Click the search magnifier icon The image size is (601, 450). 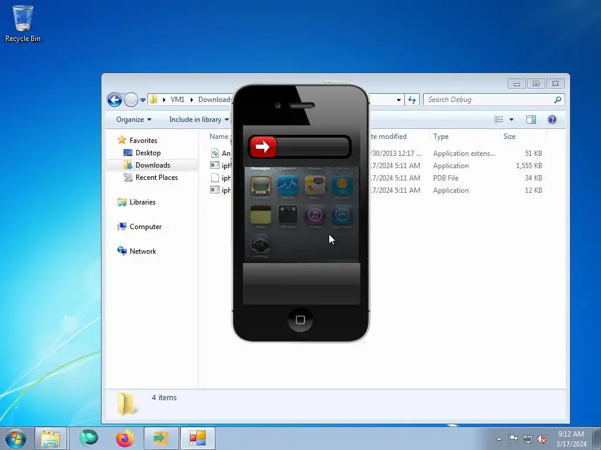click(558, 100)
